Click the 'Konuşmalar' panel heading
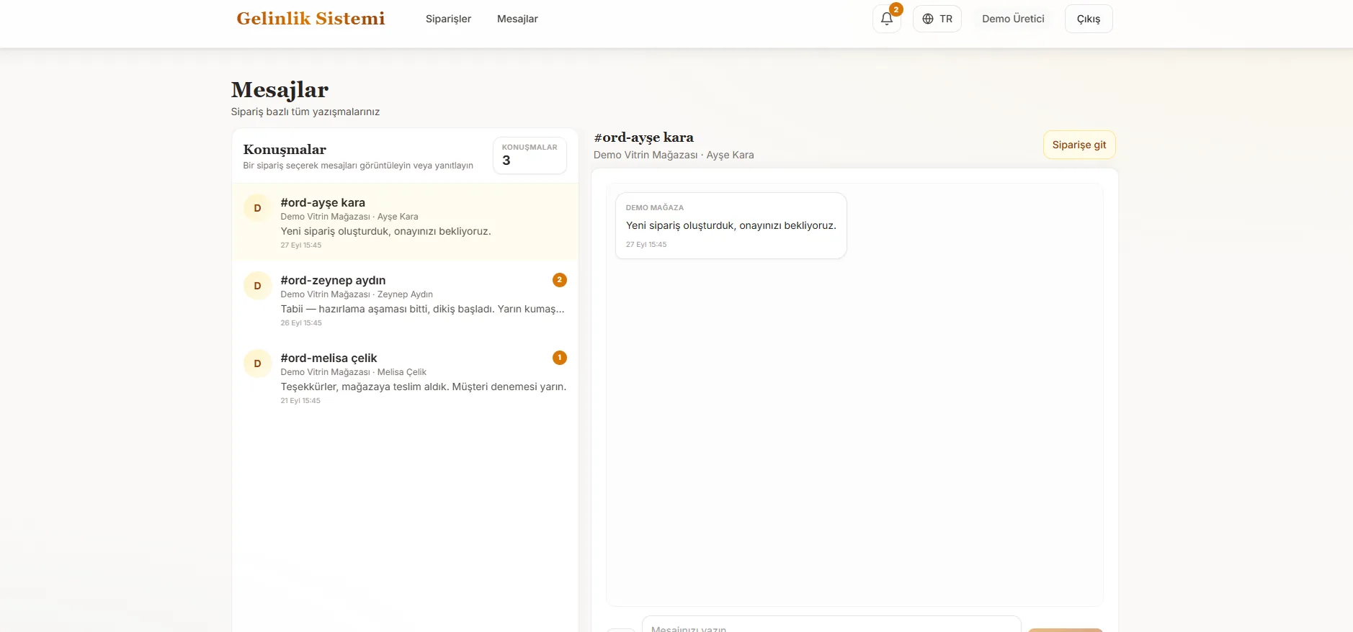Viewport: 1353px width, 632px height. (285, 150)
